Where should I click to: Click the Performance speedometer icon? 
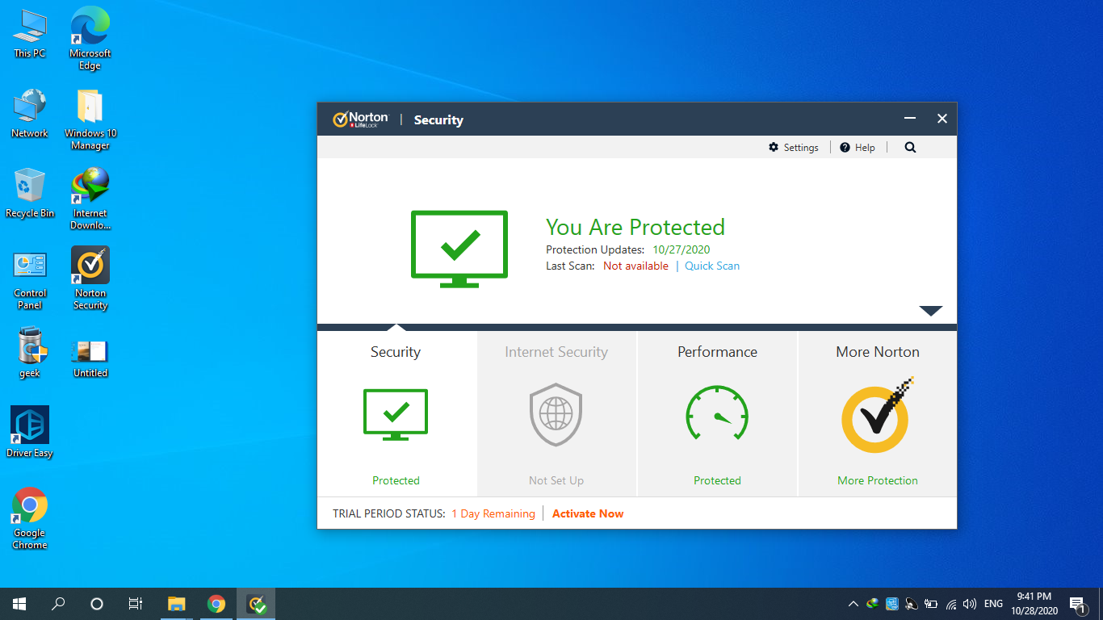point(717,414)
